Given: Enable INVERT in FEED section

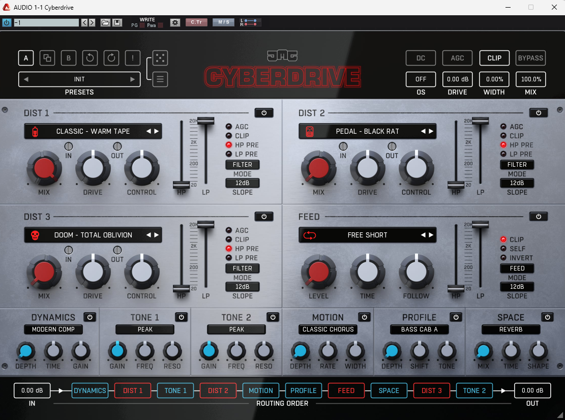Looking at the screenshot, I should pos(503,258).
